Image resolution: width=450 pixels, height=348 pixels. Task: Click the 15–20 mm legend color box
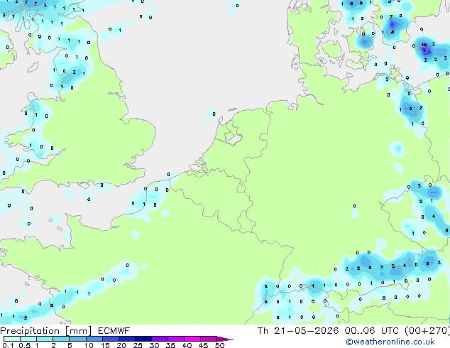[x=111, y=339]
